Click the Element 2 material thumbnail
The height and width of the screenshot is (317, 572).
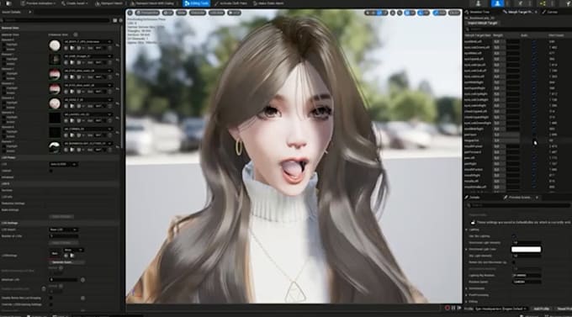click(x=55, y=75)
